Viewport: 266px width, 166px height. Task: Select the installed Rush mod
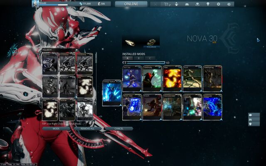point(192,79)
